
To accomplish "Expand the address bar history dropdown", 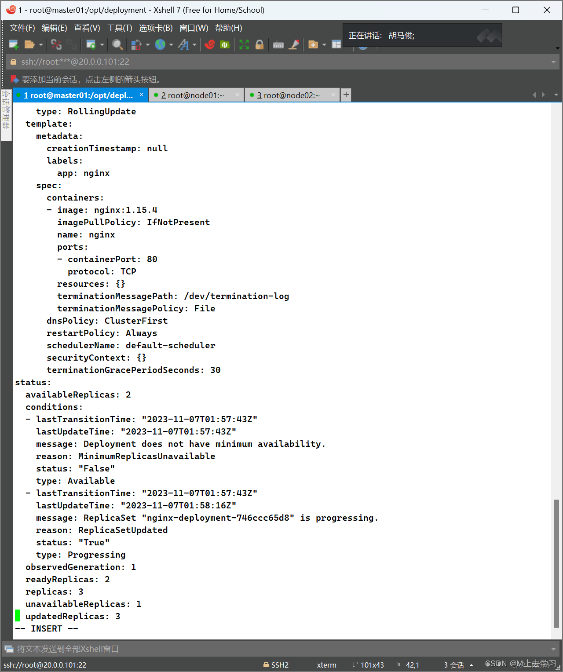I will pos(553,62).
